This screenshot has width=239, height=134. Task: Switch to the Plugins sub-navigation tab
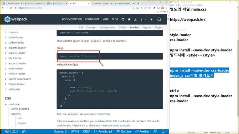tap(158, 27)
